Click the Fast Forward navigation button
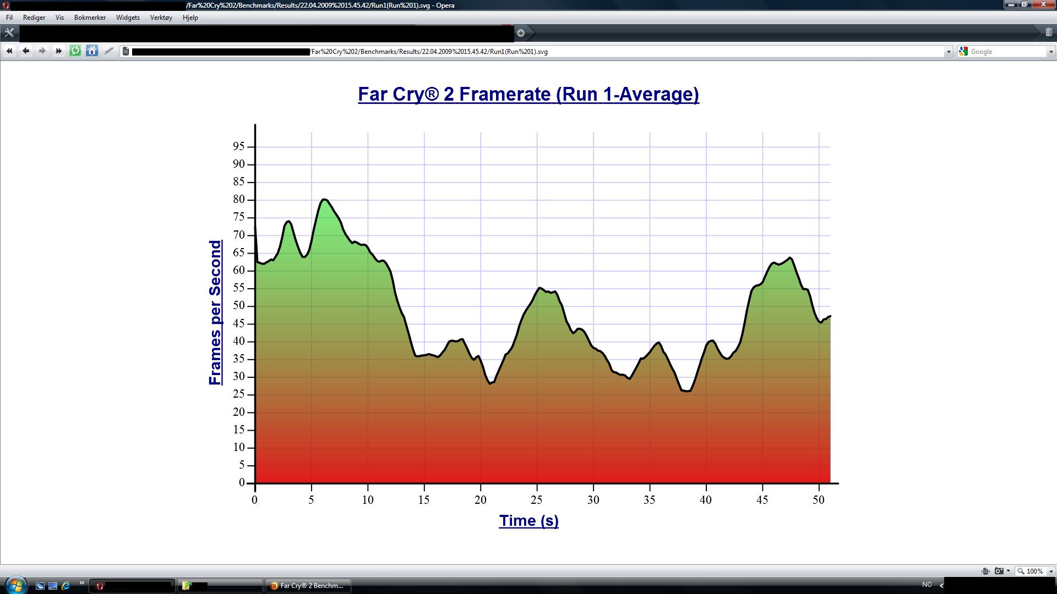This screenshot has width=1057, height=594. click(x=58, y=51)
